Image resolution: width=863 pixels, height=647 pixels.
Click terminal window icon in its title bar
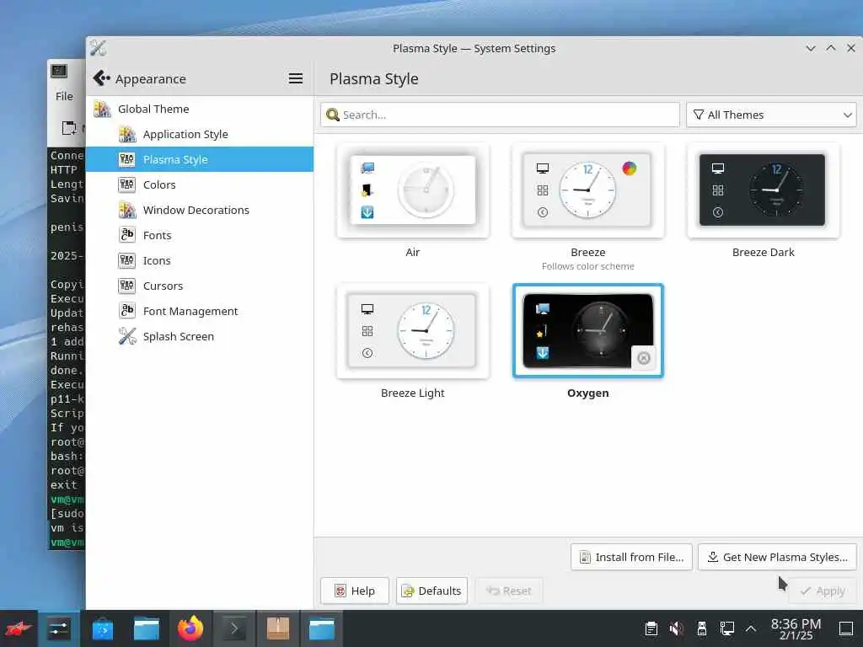[x=59, y=71]
